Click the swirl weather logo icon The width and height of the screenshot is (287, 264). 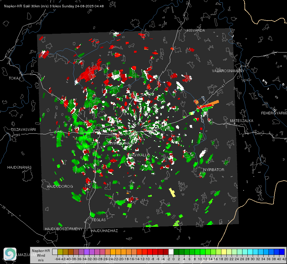pyautogui.click(x=10, y=254)
